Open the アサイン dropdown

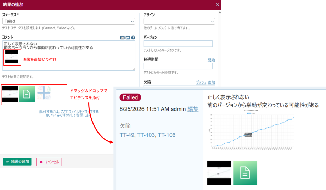[179, 21]
